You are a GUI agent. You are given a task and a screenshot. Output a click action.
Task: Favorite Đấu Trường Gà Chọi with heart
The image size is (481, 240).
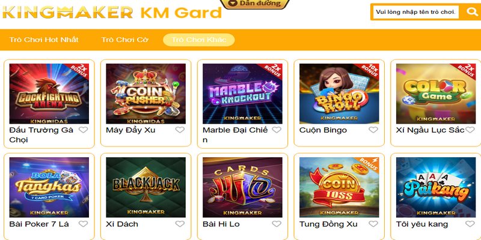pos(83,130)
